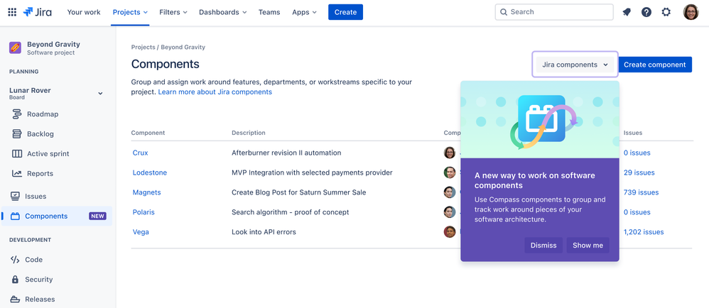Viewport: 709px width, 308px height.
Task: Click the Reports chart icon
Action: click(17, 173)
